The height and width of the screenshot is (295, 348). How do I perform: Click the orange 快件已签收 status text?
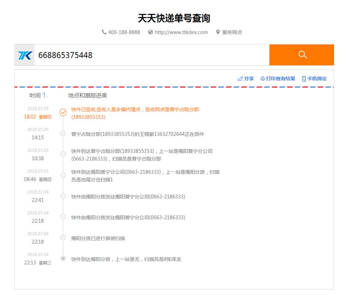point(135,113)
